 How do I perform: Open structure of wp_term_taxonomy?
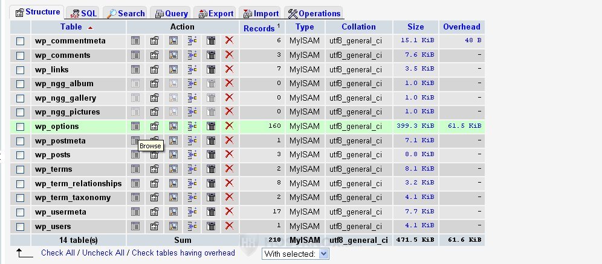coord(154,198)
